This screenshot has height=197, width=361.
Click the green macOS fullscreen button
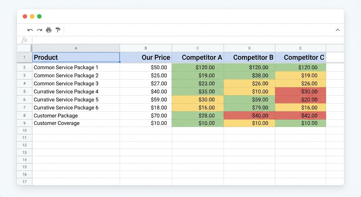tap(39, 16)
